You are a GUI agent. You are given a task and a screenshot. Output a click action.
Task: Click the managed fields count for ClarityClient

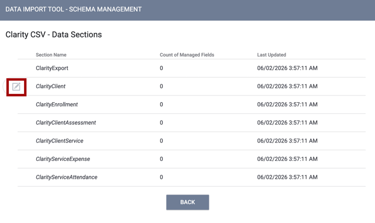[x=161, y=86]
